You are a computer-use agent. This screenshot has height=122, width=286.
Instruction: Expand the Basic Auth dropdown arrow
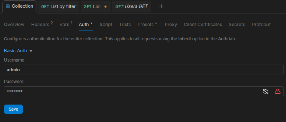coord(31,51)
